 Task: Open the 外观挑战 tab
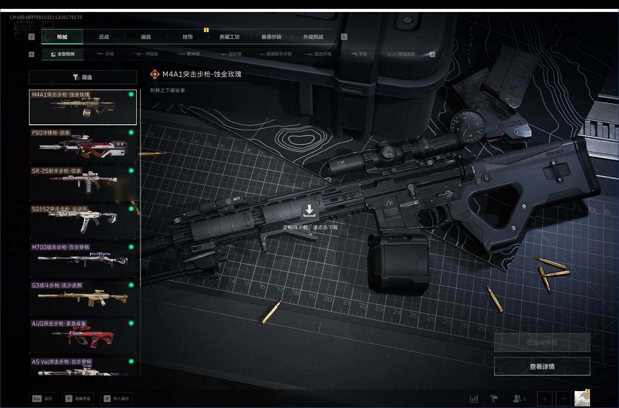tap(313, 37)
